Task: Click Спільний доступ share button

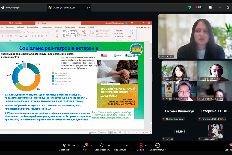Action: click(141, 27)
